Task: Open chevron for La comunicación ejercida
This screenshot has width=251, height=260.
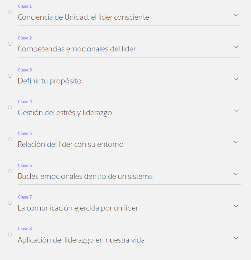Action: (x=236, y=206)
